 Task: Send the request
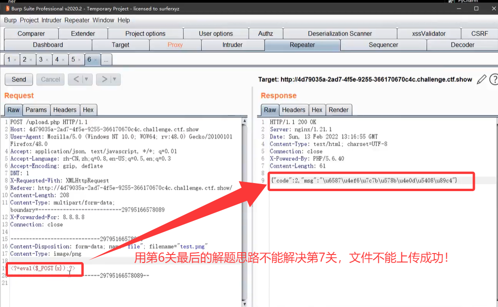(x=19, y=79)
